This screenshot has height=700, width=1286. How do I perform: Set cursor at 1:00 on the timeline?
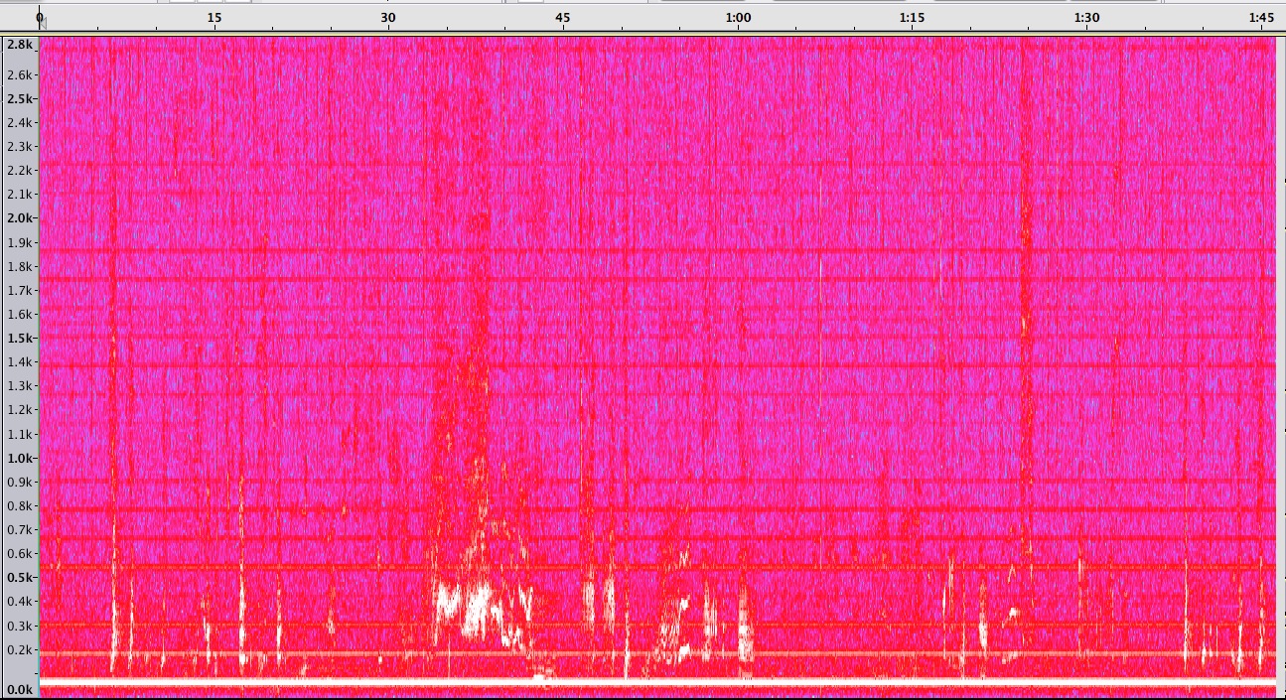(x=738, y=18)
